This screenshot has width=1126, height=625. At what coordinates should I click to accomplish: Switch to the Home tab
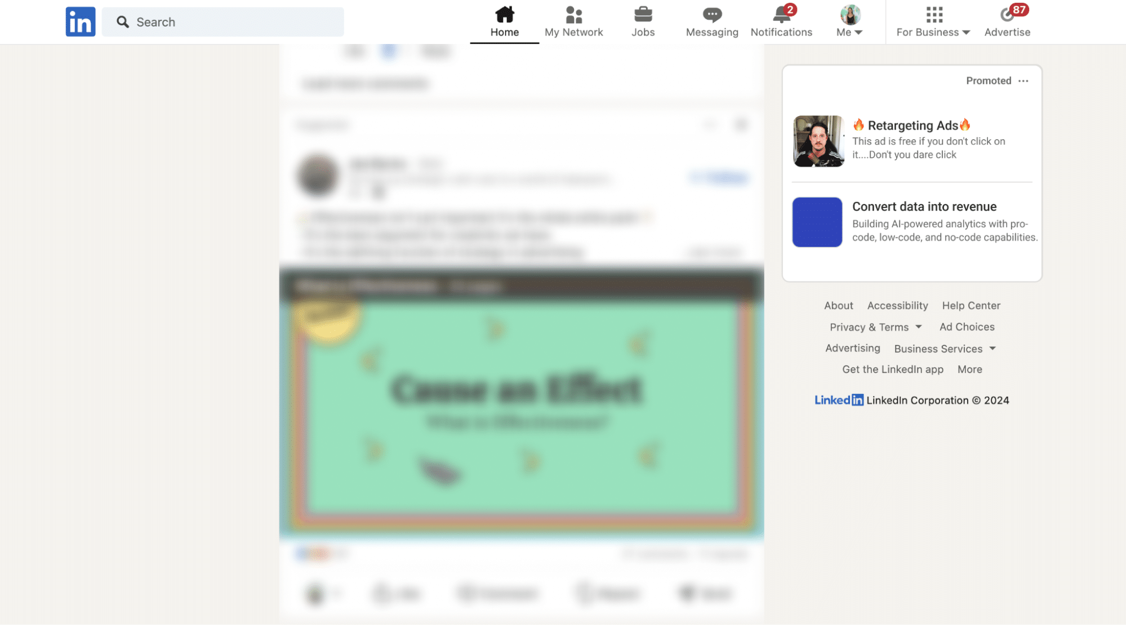point(504,32)
